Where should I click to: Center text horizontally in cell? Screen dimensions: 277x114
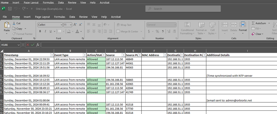94,31
